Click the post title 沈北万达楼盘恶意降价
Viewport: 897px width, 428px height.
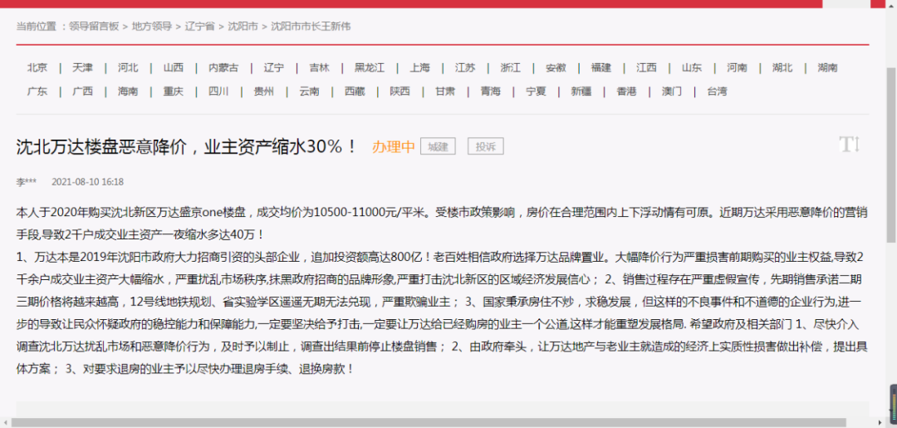pos(187,147)
